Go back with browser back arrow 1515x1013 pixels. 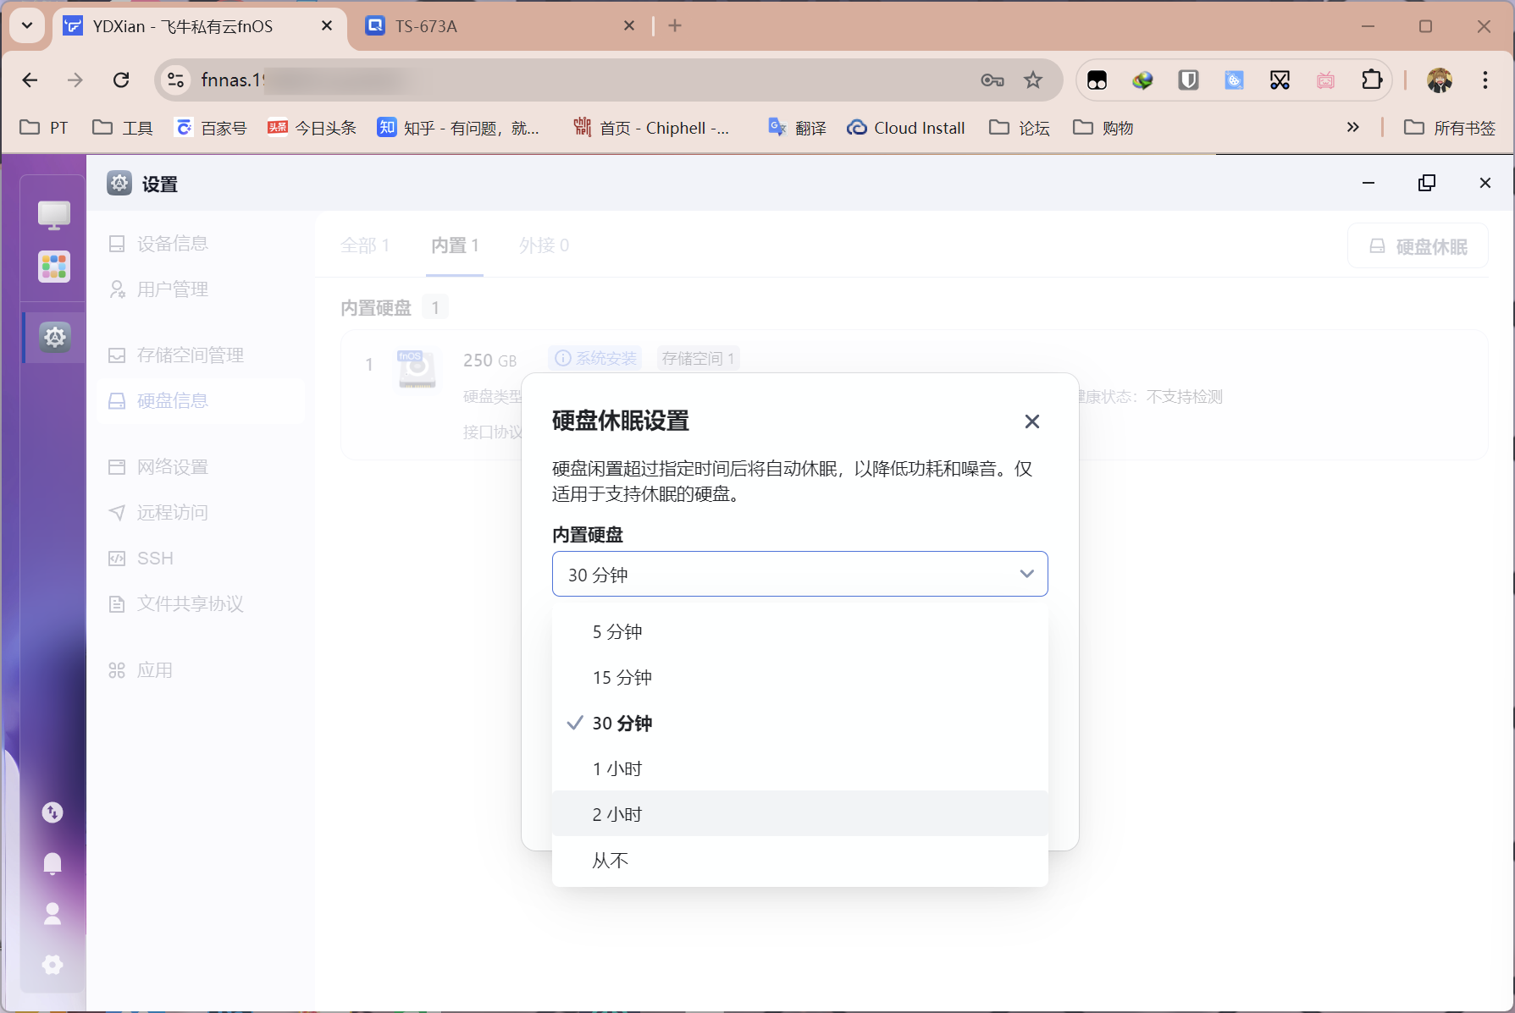30,80
